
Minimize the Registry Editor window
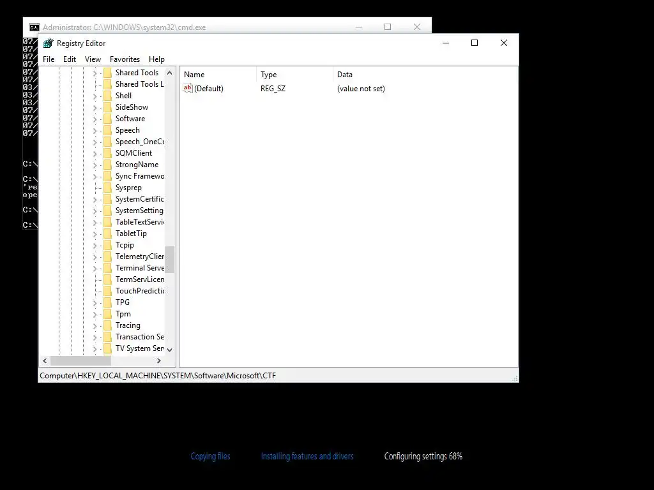(x=445, y=43)
